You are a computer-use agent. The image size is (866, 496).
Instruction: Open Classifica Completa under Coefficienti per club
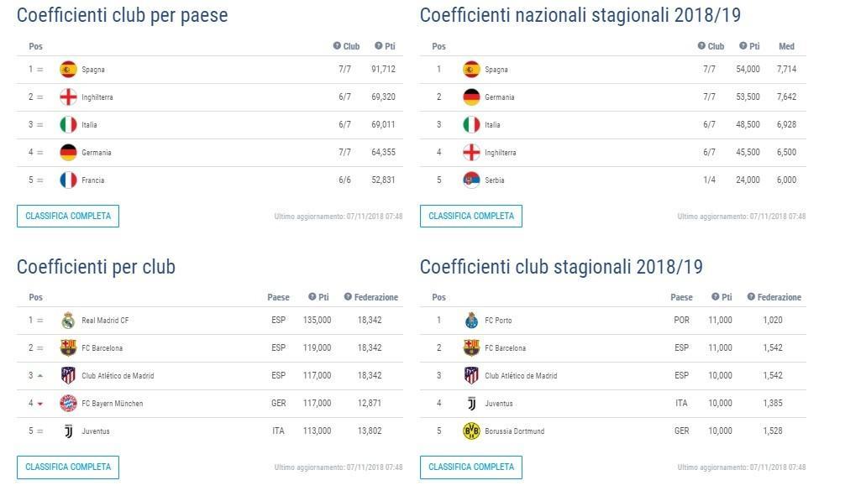(68, 467)
